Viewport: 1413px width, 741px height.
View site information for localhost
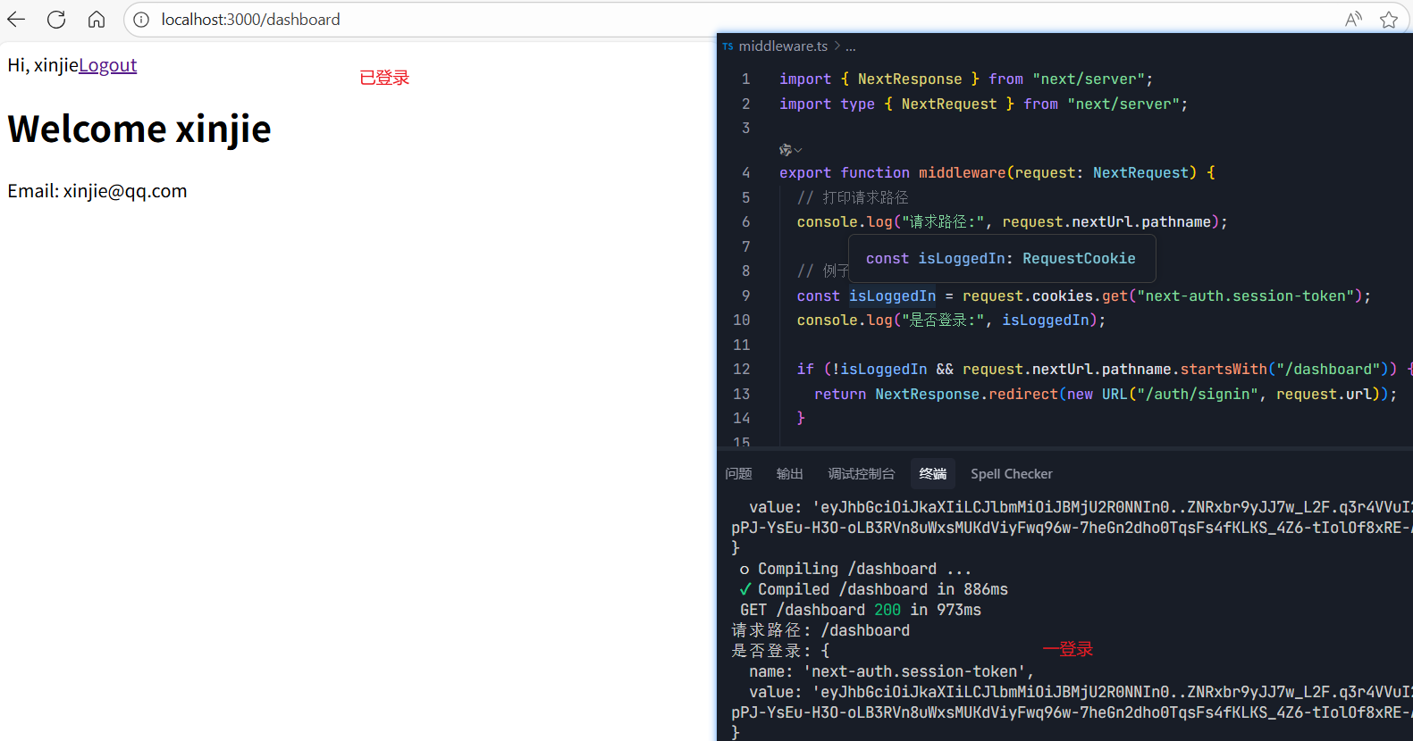click(141, 20)
